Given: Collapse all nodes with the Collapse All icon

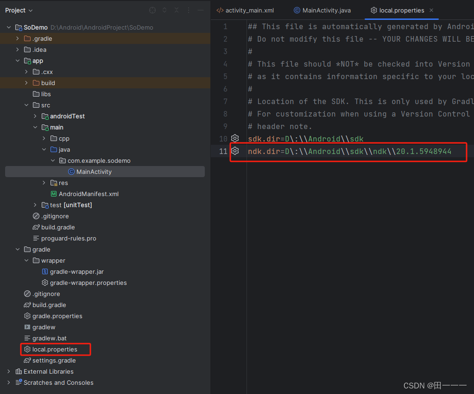Looking at the screenshot, I should click(177, 10).
